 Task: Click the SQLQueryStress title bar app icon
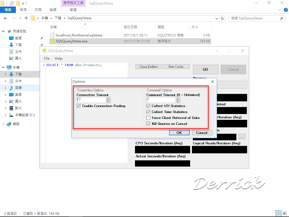pyautogui.click(x=44, y=51)
